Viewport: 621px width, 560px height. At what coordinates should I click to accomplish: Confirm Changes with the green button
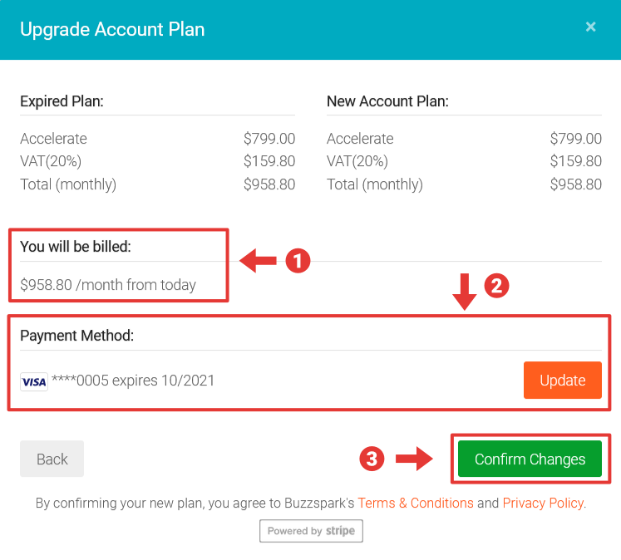pos(530,459)
